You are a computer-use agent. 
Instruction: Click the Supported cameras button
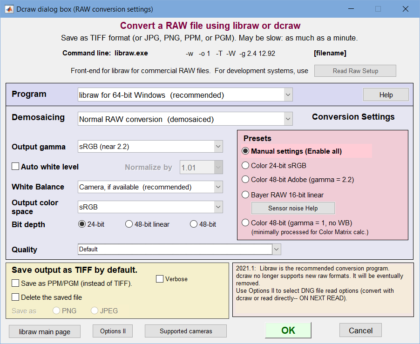186,331
